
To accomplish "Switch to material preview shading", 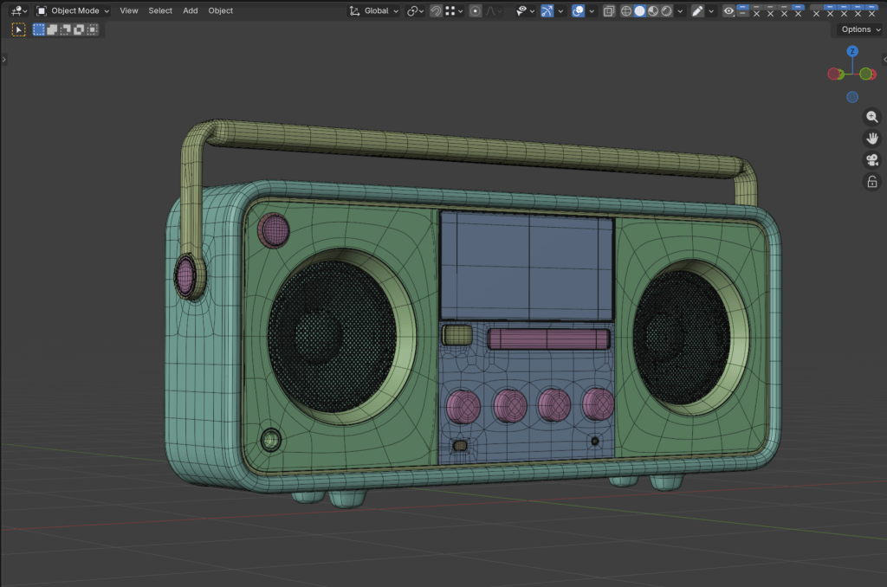I will pyautogui.click(x=652, y=11).
